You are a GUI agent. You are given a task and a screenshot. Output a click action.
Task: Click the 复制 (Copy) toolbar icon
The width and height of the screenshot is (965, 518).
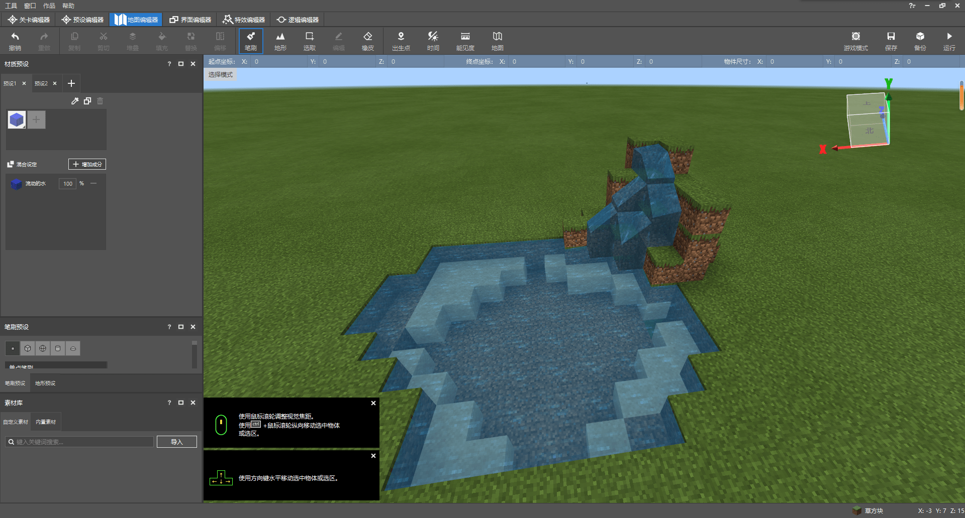74,41
